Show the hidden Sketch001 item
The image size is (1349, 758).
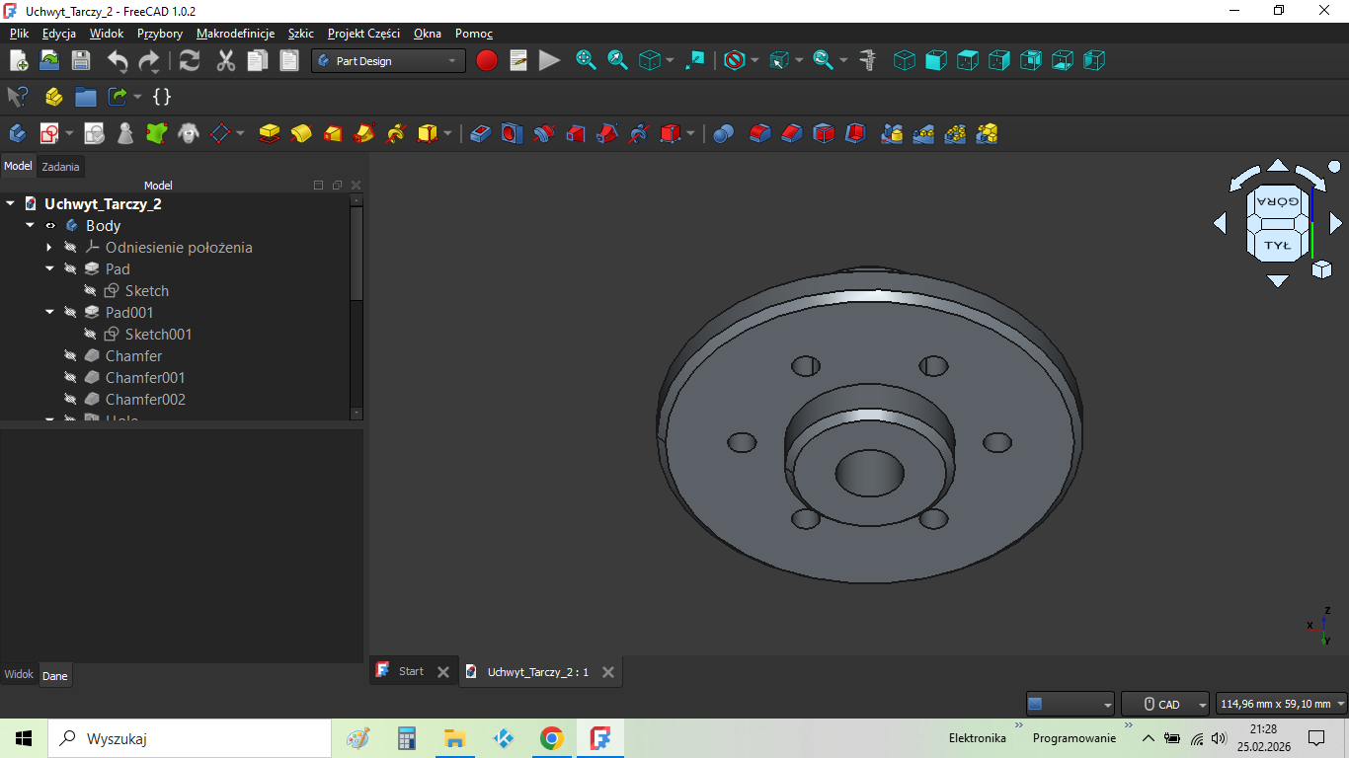click(x=90, y=335)
